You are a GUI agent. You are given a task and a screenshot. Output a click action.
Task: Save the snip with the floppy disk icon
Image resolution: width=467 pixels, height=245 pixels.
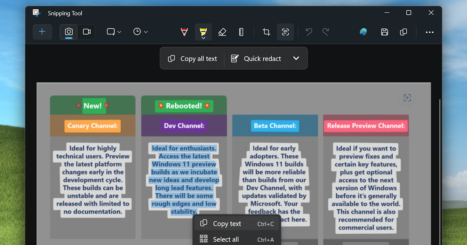point(384,32)
